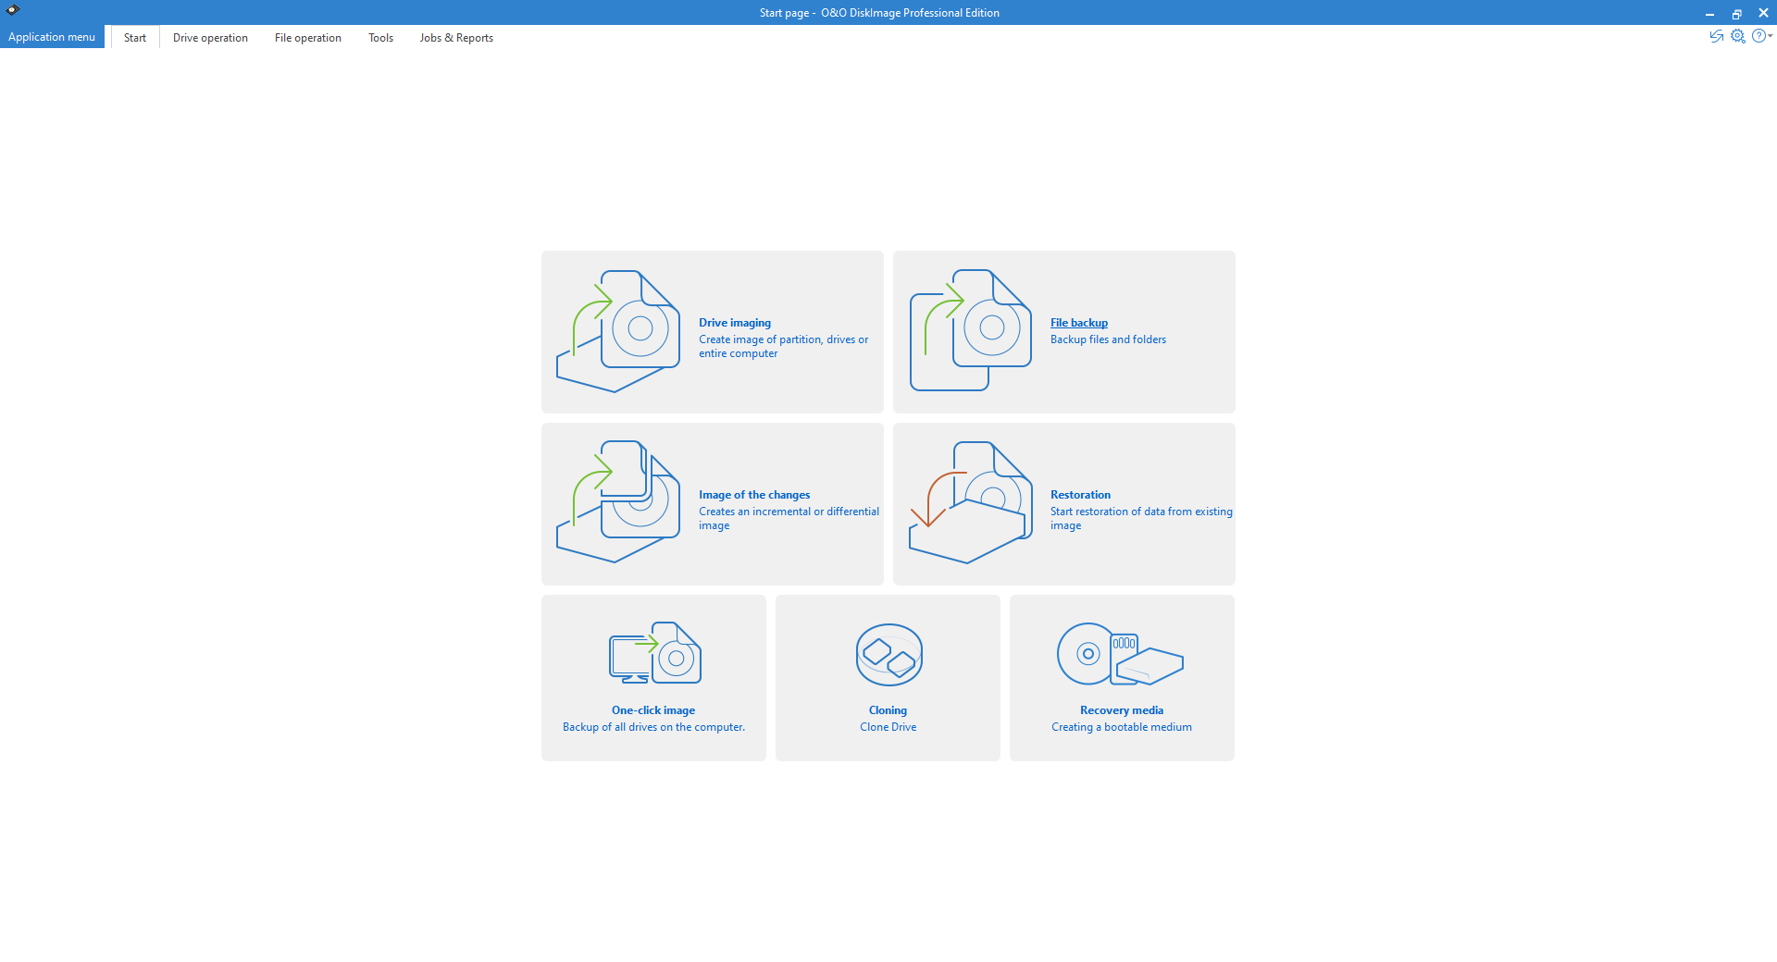Click the two-arrows swap icon beside settings
Screen dimensions: 1777x962
click(1717, 36)
